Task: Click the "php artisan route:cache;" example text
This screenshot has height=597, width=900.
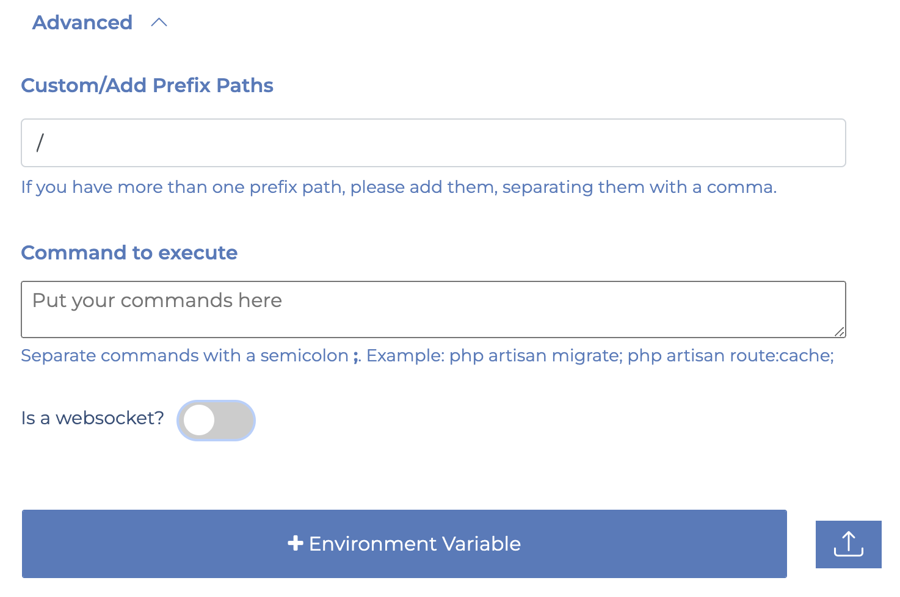Action: pyautogui.click(x=731, y=356)
